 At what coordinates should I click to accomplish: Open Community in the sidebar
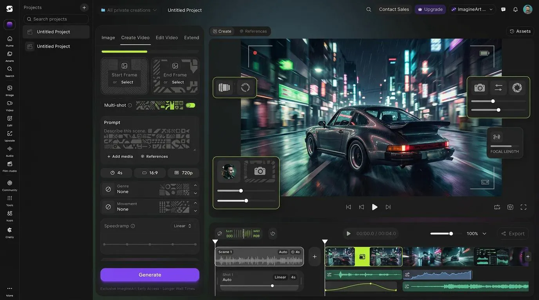point(10,186)
